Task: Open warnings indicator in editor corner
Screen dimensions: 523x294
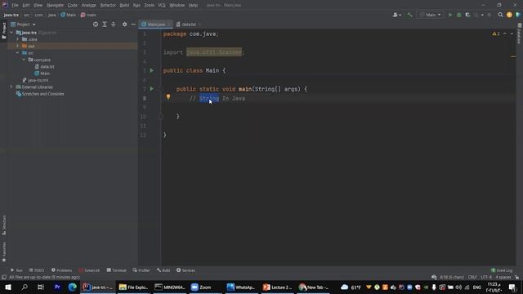Action: 496,33
